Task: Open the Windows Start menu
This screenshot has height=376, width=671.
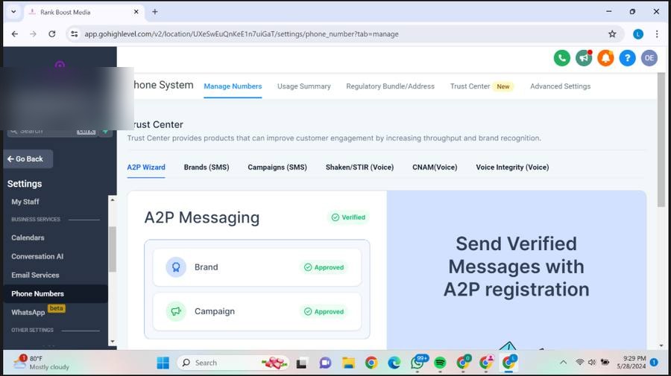Action: point(163,363)
